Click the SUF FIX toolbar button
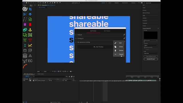 [x=25, y=40]
